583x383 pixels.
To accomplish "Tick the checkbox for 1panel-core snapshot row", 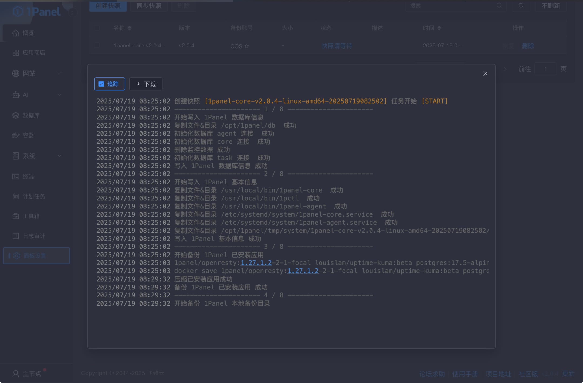I will (x=97, y=46).
